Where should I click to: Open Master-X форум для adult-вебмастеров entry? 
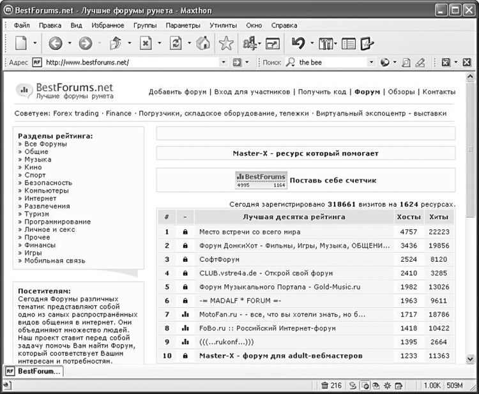tap(281, 356)
